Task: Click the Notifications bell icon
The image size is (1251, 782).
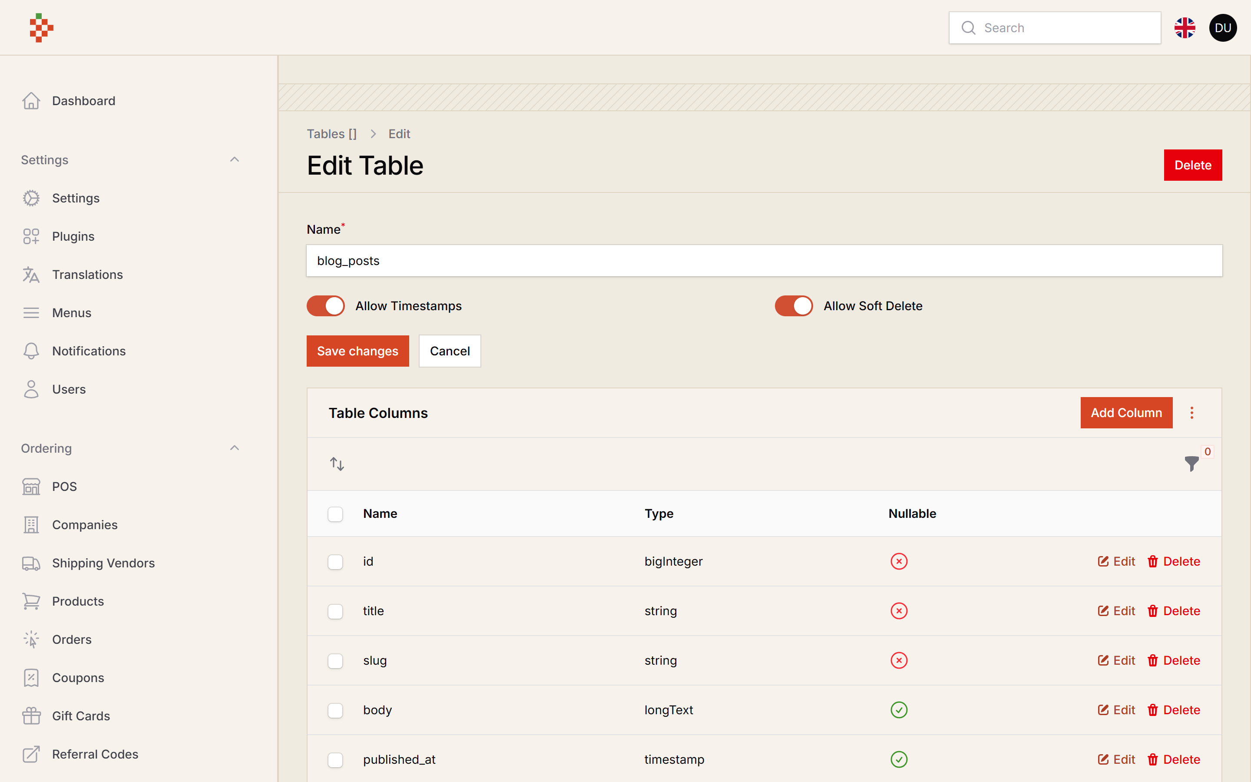Action: [31, 351]
